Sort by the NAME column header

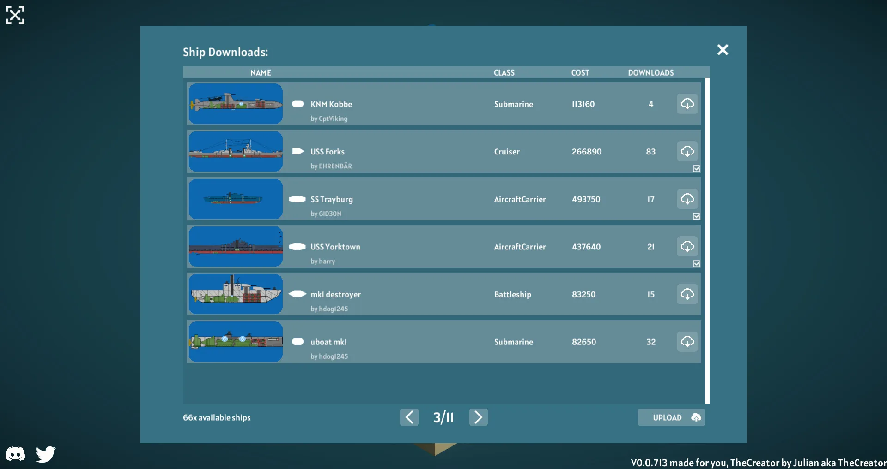(261, 73)
